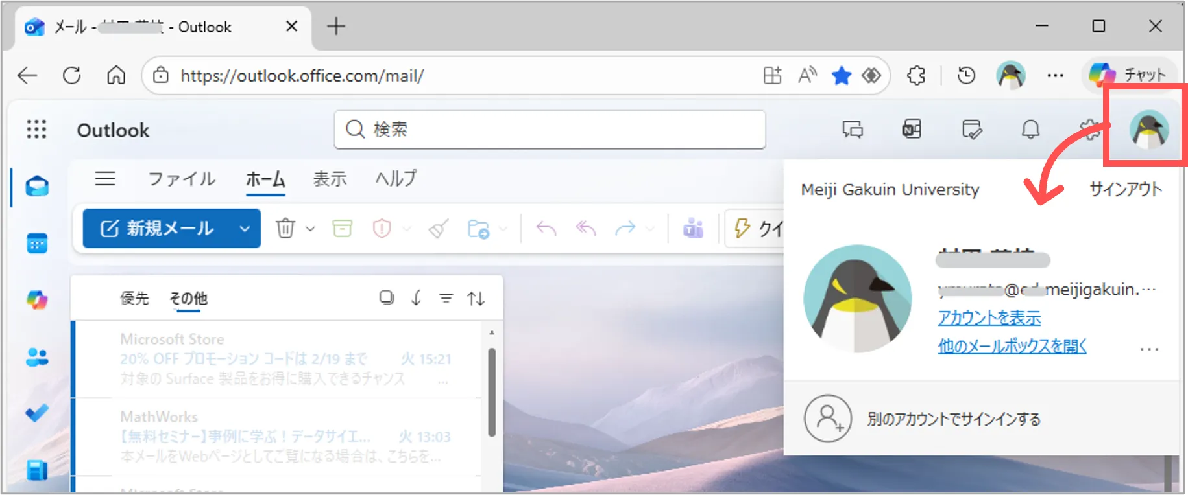Open the message sort order menu
This screenshot has width=1188, height=495.
point(476,298)
